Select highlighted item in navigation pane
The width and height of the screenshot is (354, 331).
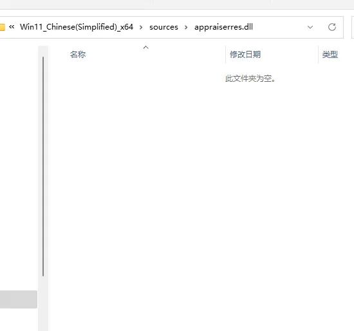(19, 299)
